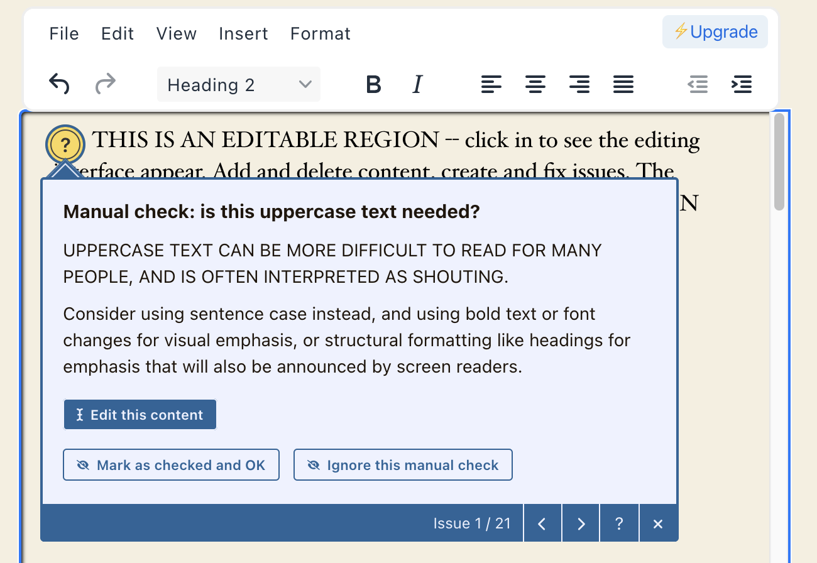Open the Heading 2 style dropdown
This screenshot has width=817, height=563.
click(x=239, y=84)
